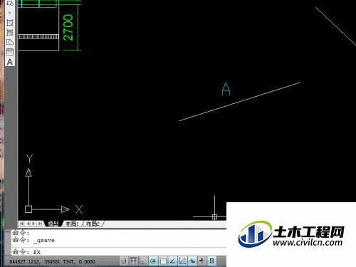Toggle Ortho Mode in status bar

(x=143, y=261)
